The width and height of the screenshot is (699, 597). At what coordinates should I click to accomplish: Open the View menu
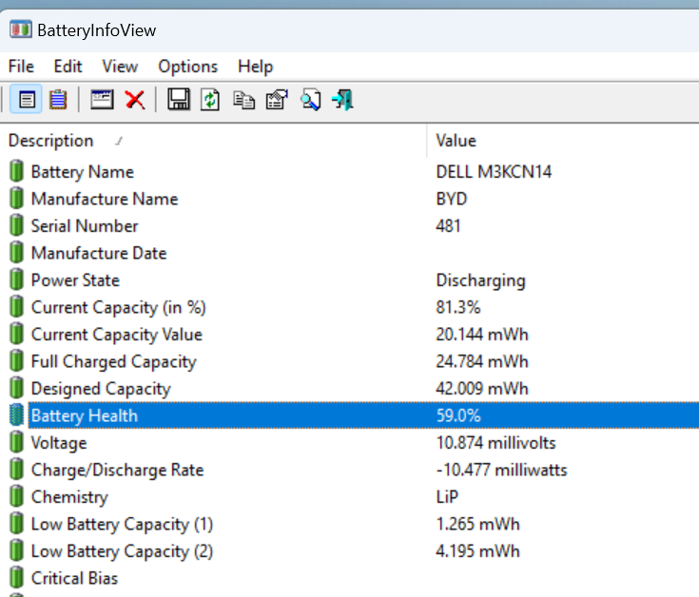(x=120, y=67)
